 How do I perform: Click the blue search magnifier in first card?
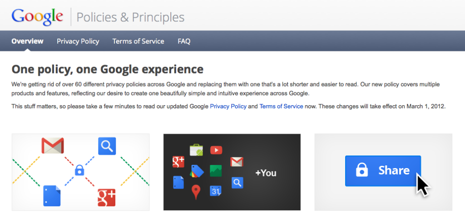click(107, 146)
